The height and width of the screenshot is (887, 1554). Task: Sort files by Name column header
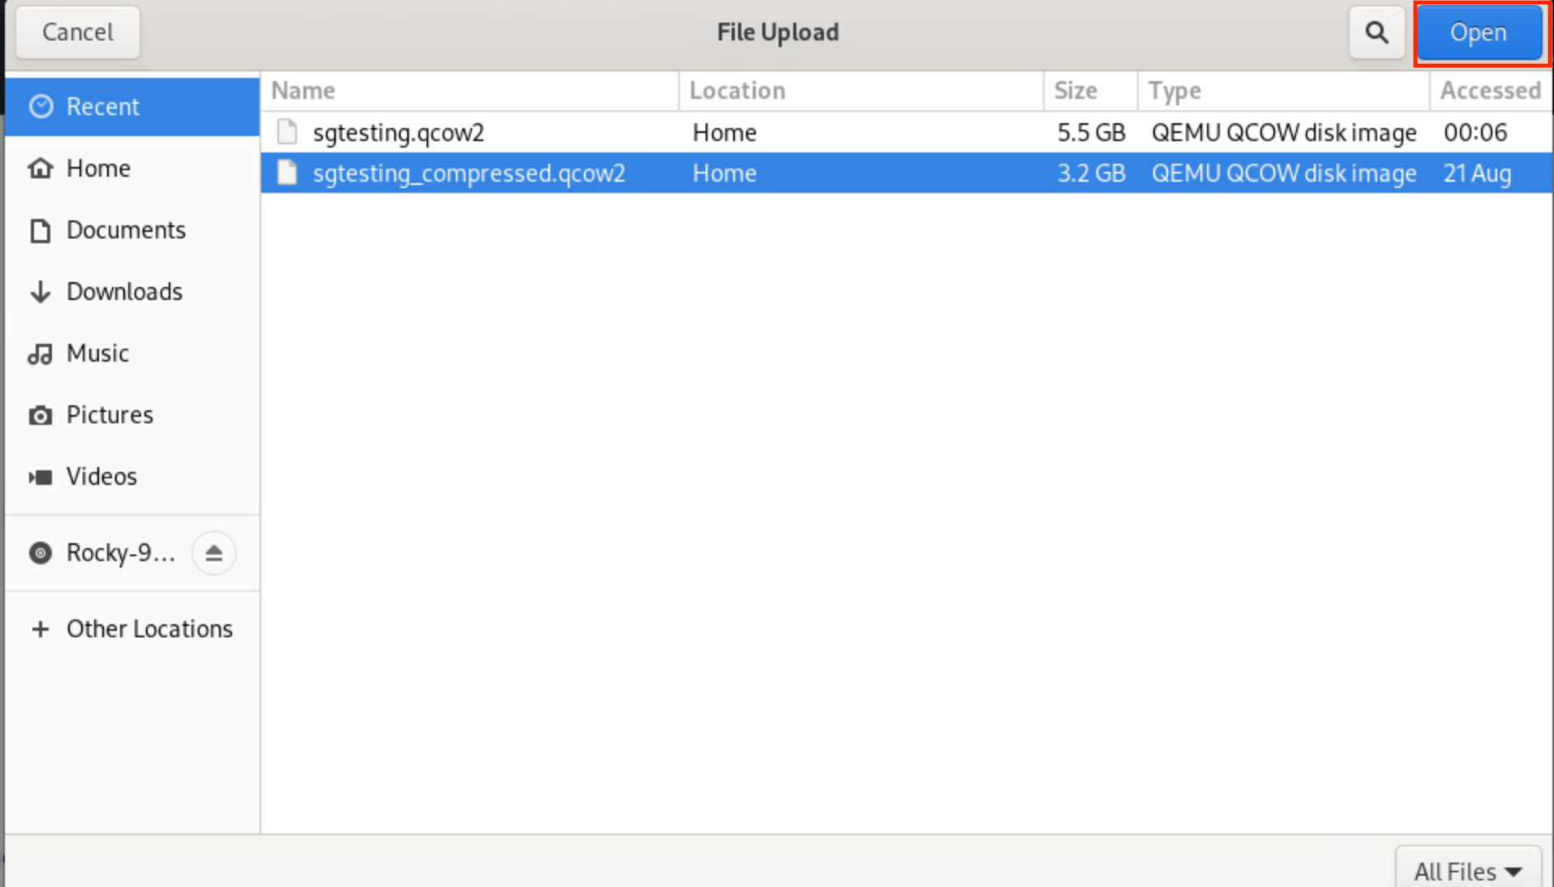pos(303,91)
